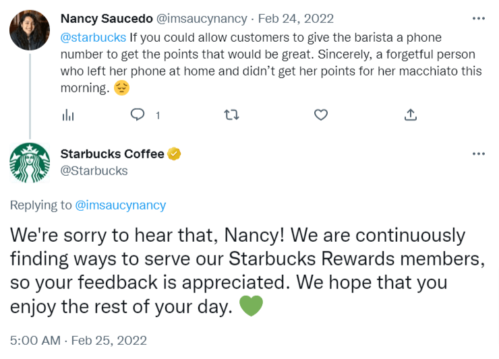Open more options on Starbucks' reply

tap(479, 154)
